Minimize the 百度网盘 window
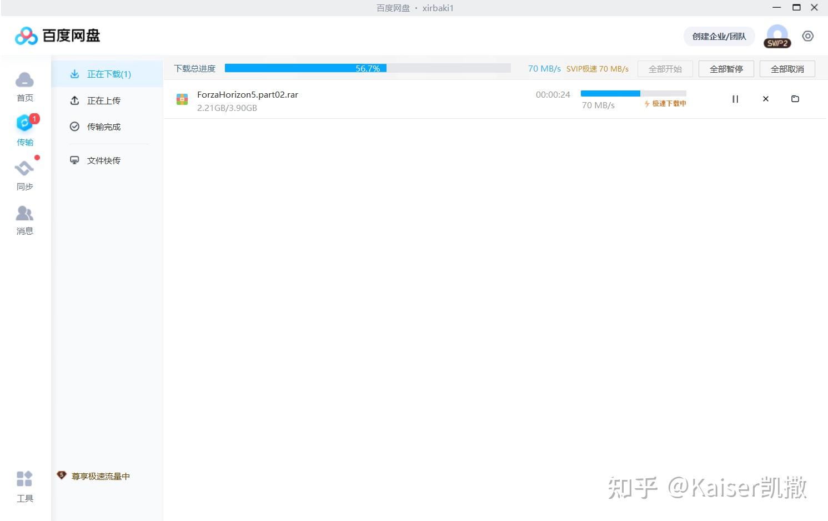The height and width of the screenshot is (521, 828). pyautogui.click(x=777, y=8)
